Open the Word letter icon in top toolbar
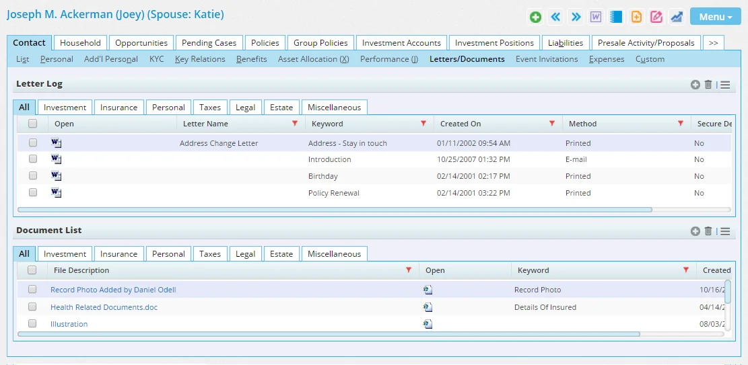Image resolution: width=748 pixels, height=365 pixels. click(x=596, y=17)
